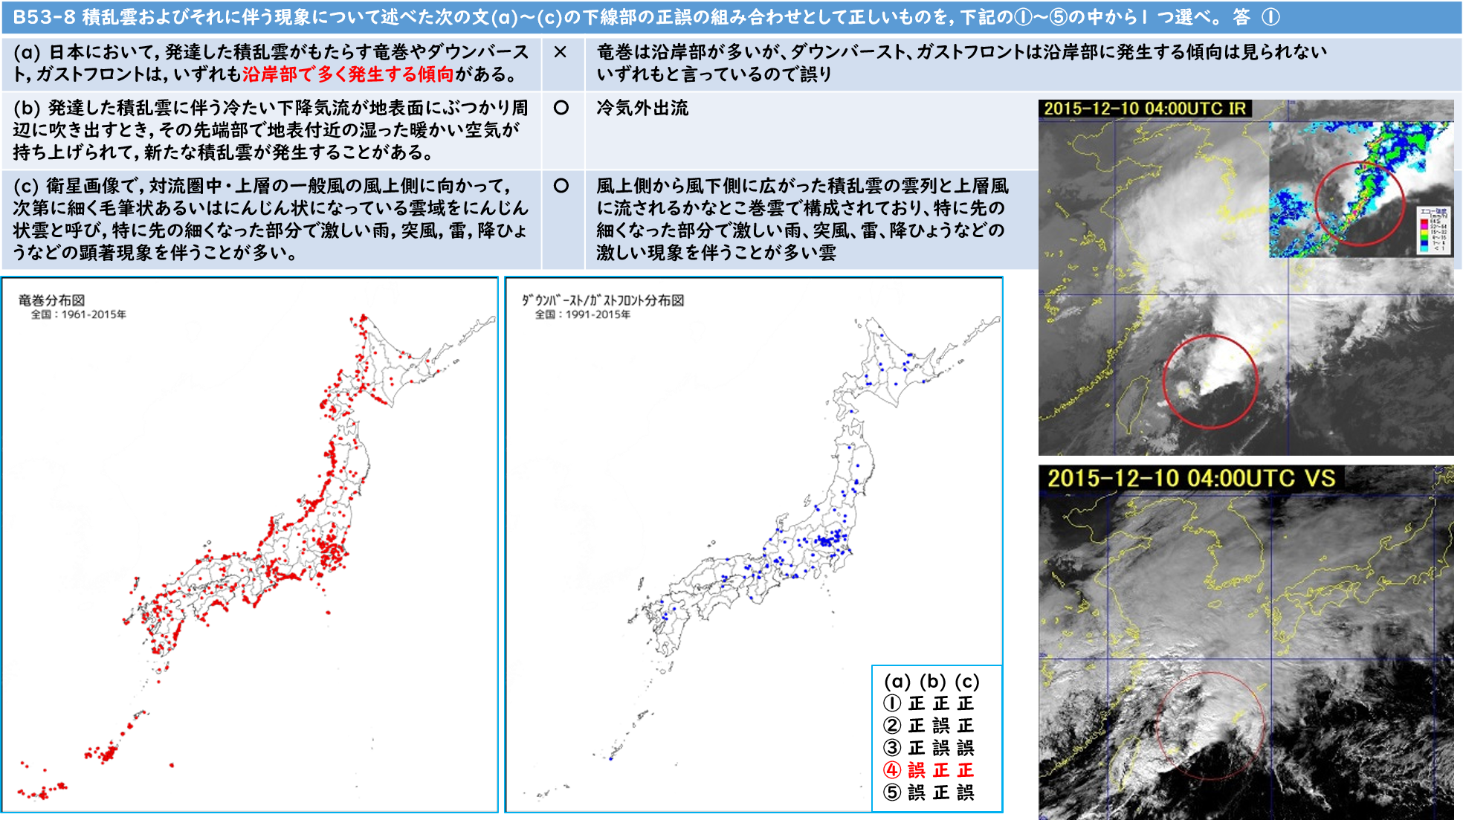
Task: Click the 冷気外出流 explanation text
Action: 642,108
